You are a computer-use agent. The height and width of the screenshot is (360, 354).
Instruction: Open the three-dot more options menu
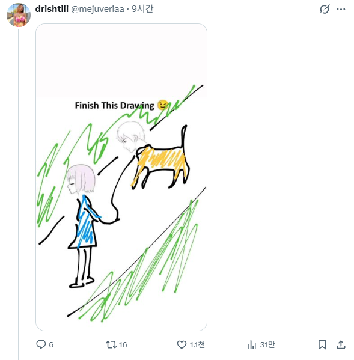tap(341, 9)
